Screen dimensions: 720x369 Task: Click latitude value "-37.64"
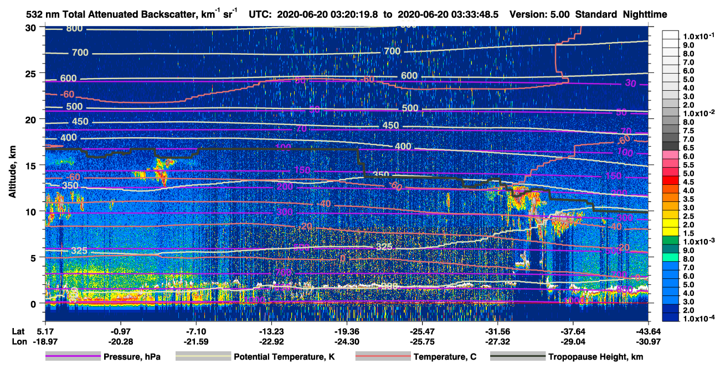point(573,331)
